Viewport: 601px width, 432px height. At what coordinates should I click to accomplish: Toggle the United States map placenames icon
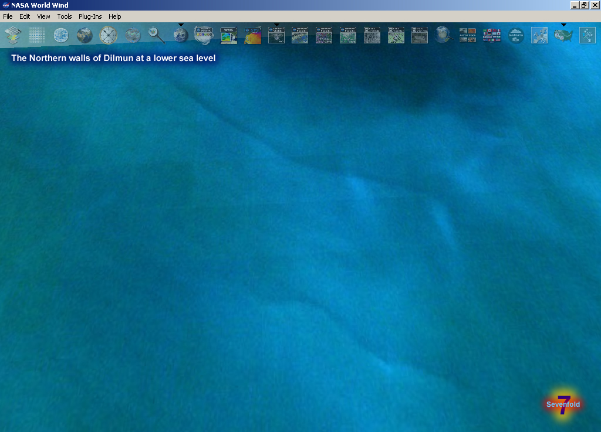point(563,35)
